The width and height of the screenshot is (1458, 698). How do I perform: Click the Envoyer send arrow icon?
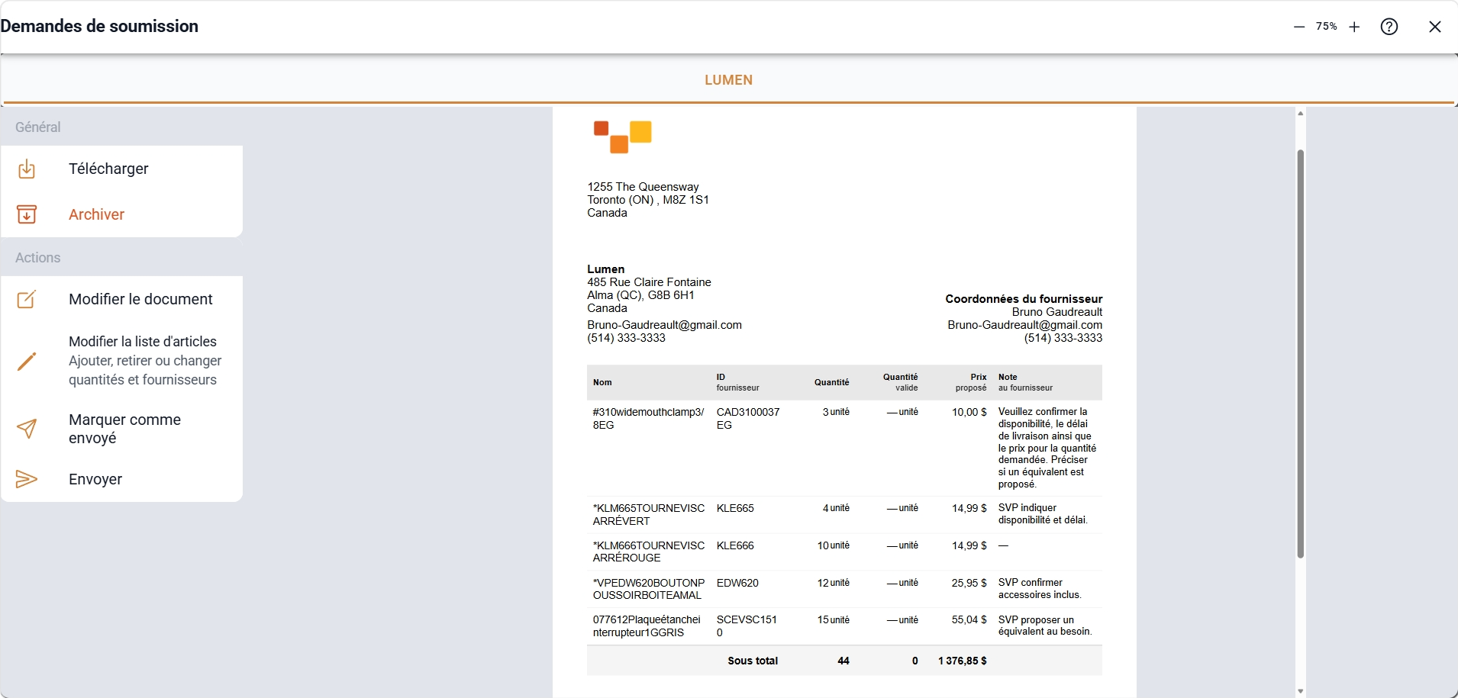[27, 479]
